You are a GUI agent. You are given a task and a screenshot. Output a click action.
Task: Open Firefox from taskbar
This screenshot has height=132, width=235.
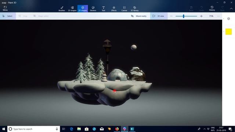coord(117,129)
